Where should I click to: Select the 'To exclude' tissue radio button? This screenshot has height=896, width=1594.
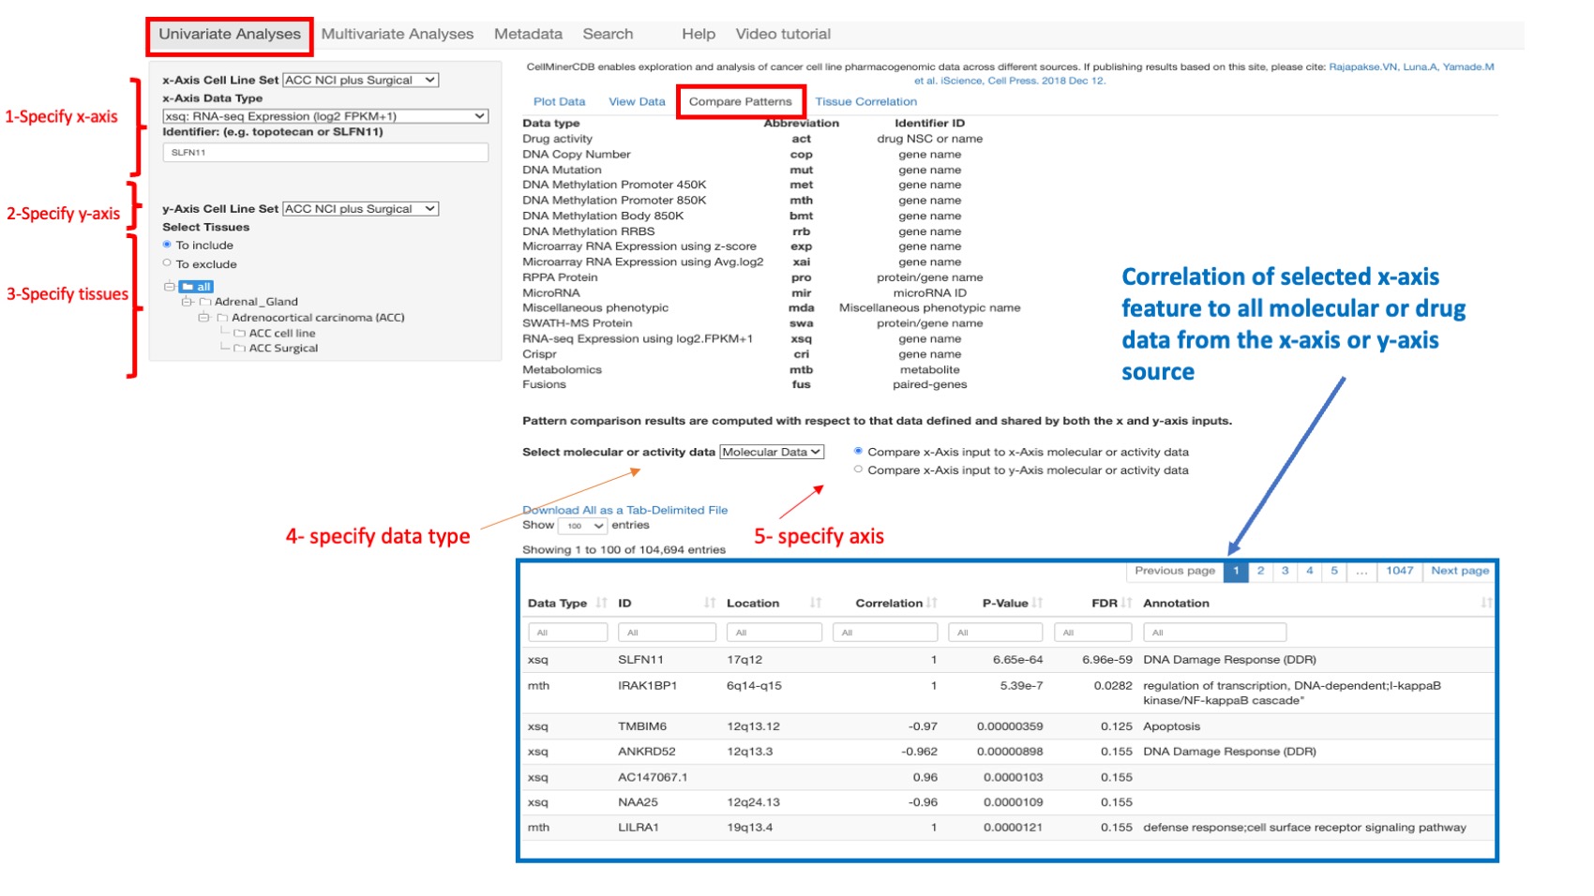click(167, 263)
